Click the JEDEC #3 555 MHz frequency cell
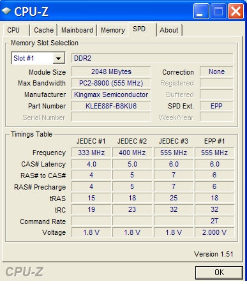This screenshot has height=284, width=247. 174,153
